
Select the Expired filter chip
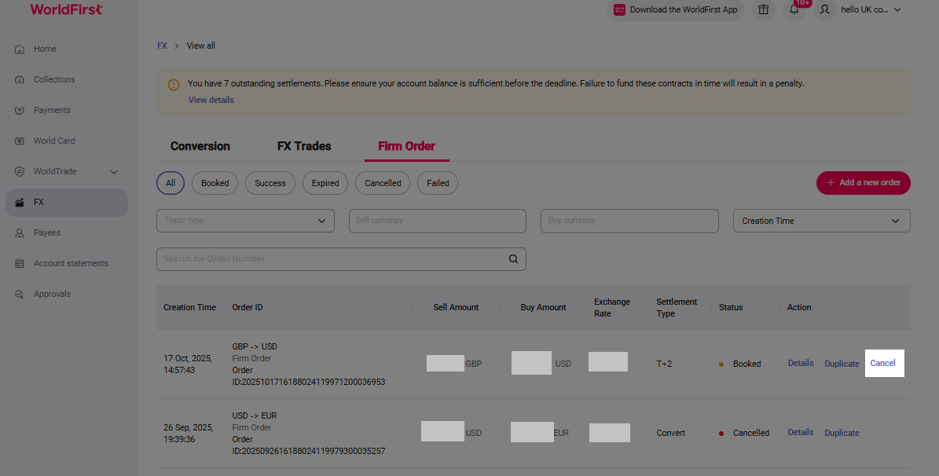325,183
